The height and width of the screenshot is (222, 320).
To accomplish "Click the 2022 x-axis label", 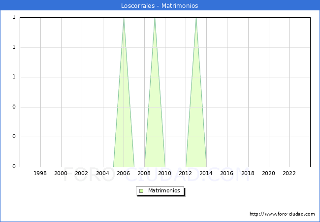I will 289,173.
